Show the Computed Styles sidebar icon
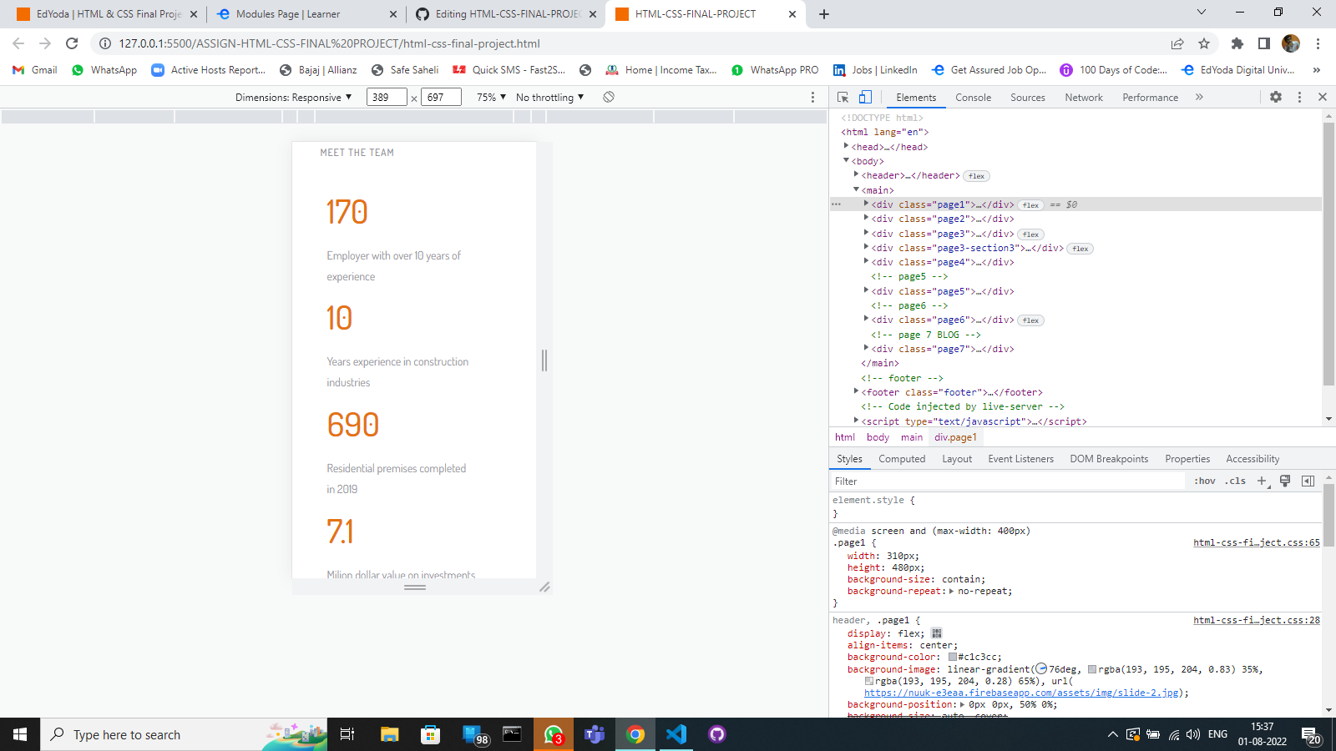 pyautogui.click(x=1308, y=481)
